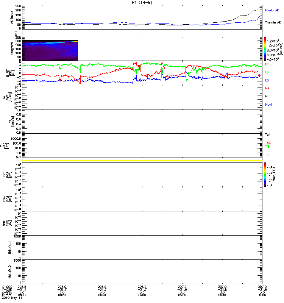Click the 1000 time tick label
284x303 pixels.
tap(262, 295)
